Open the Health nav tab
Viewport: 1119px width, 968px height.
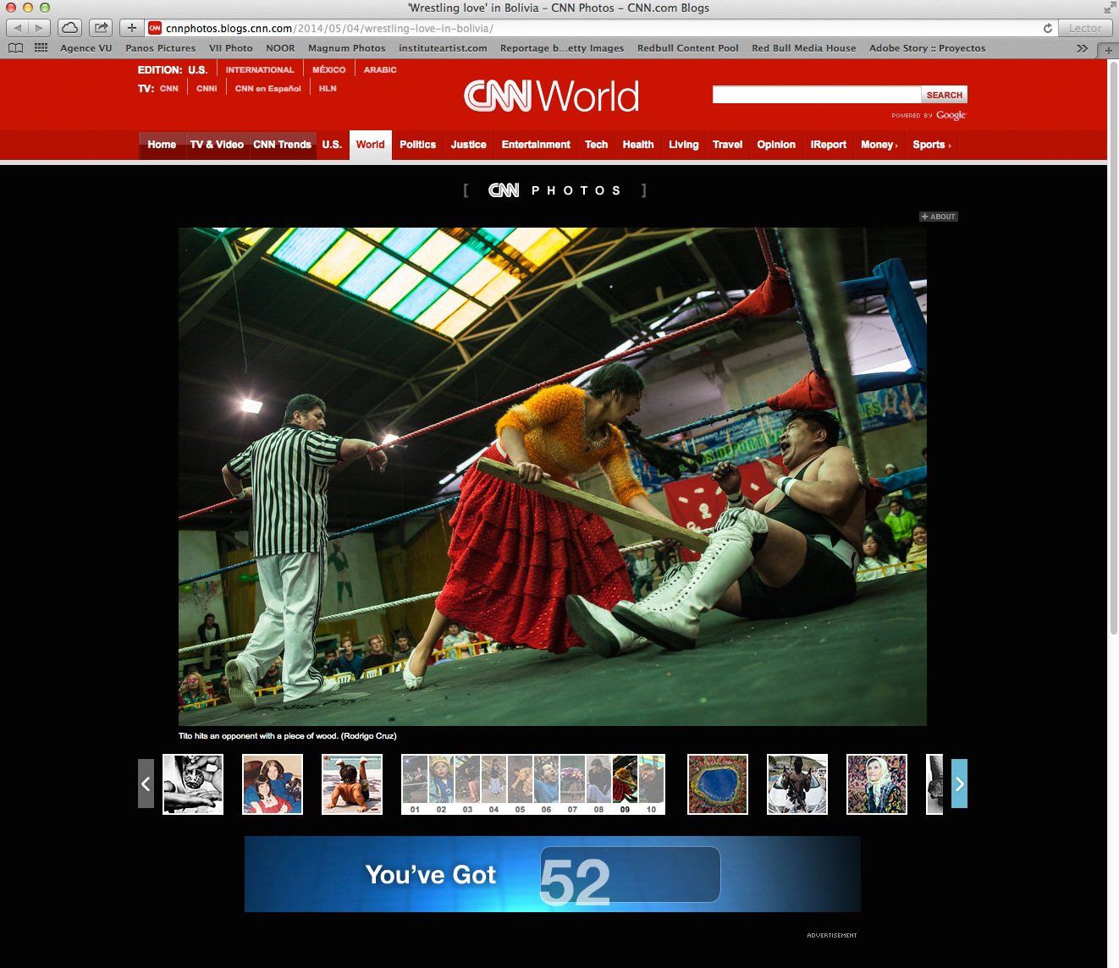tap(637, 145)
